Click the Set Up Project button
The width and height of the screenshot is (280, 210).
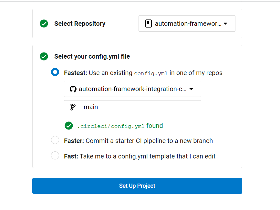pos(137,186)
